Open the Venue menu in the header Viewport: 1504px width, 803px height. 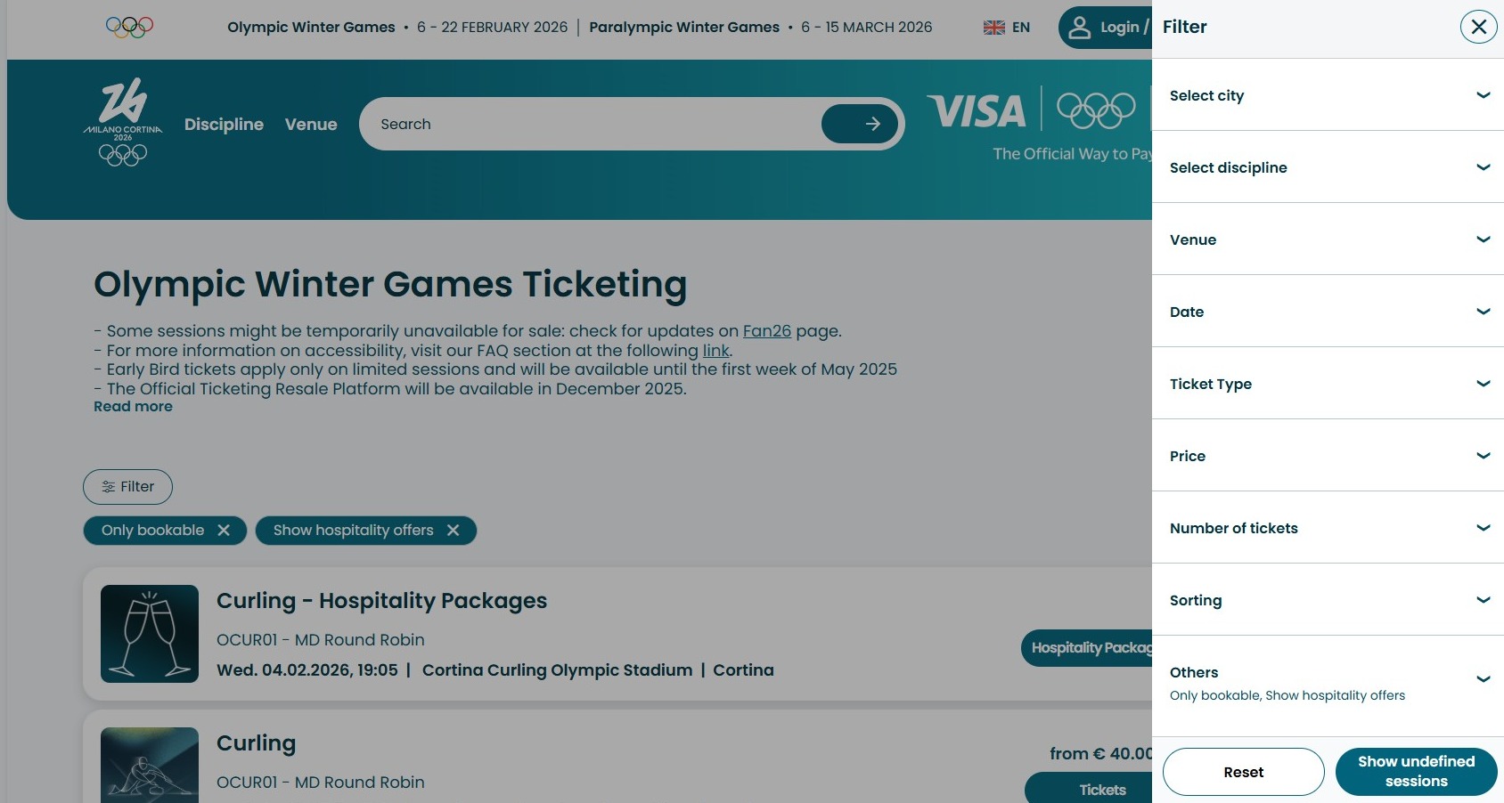[311, 125]
